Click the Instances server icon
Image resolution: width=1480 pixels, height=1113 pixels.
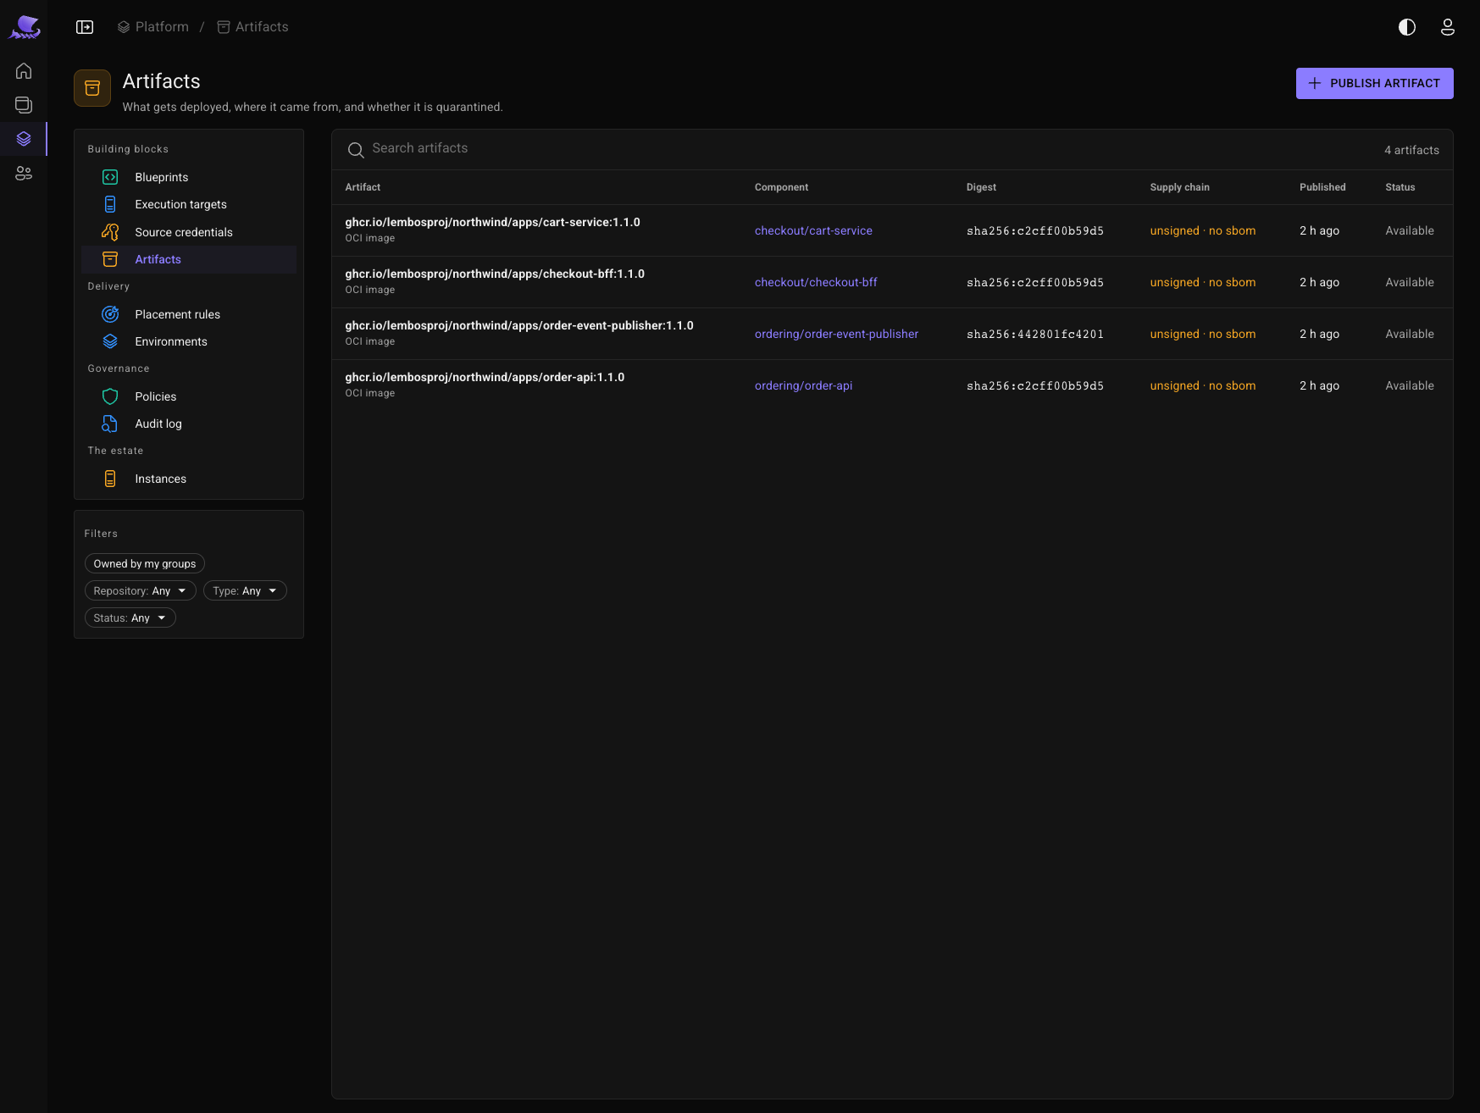[x=110, y=479]
